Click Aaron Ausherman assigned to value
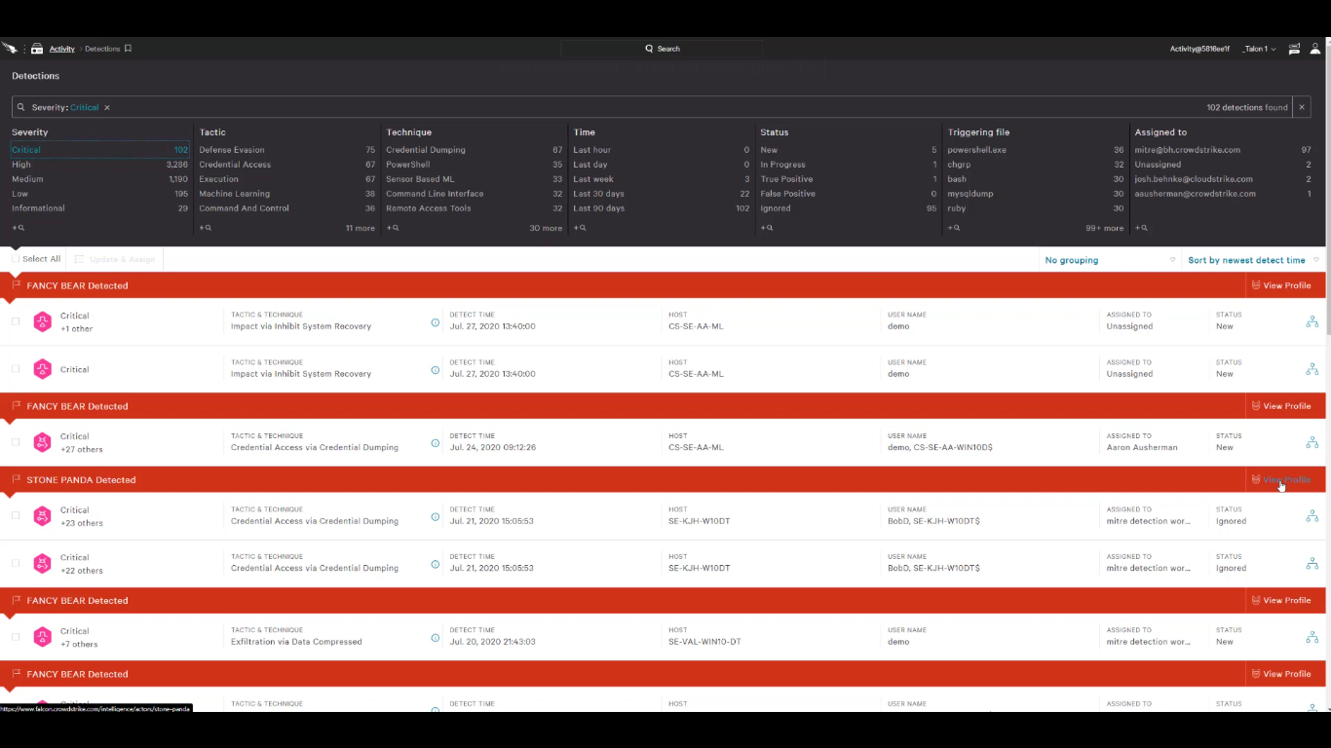Image resolution: width=1331 pixels, height=748 pixels. click(x=1142, y=448)
